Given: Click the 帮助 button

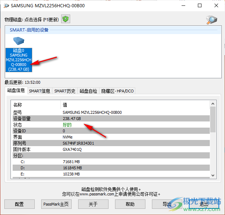Looking at the screenshot, I should click(x=130, y=204).
